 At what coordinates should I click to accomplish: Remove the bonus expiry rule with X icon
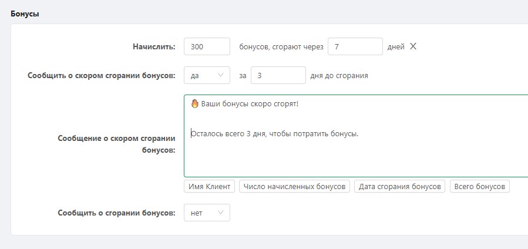[413, 46]
